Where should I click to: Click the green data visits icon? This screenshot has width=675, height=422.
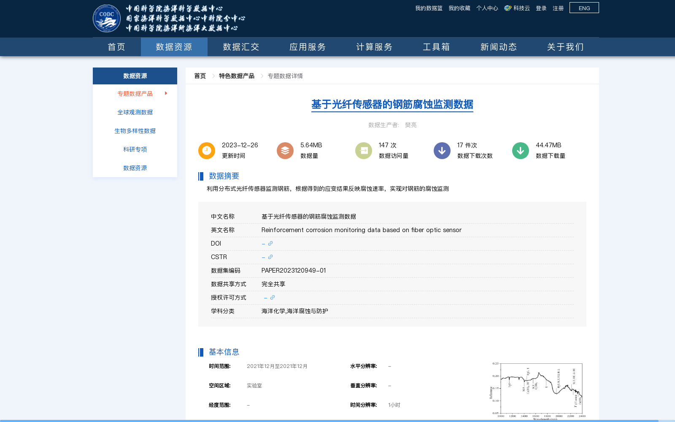(364, 151)
